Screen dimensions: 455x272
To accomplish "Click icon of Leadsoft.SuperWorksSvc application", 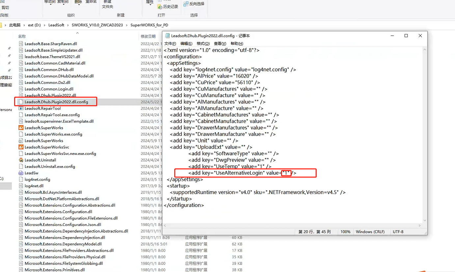I will (21, 147).
